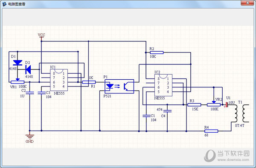The image size is (256, 168).
Task: Click the T1 transformer symbol
Action: tap(242, 113)
